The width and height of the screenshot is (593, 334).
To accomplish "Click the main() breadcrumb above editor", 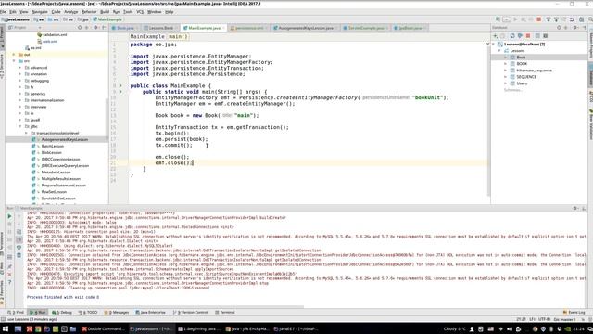I will pos(178,37).
